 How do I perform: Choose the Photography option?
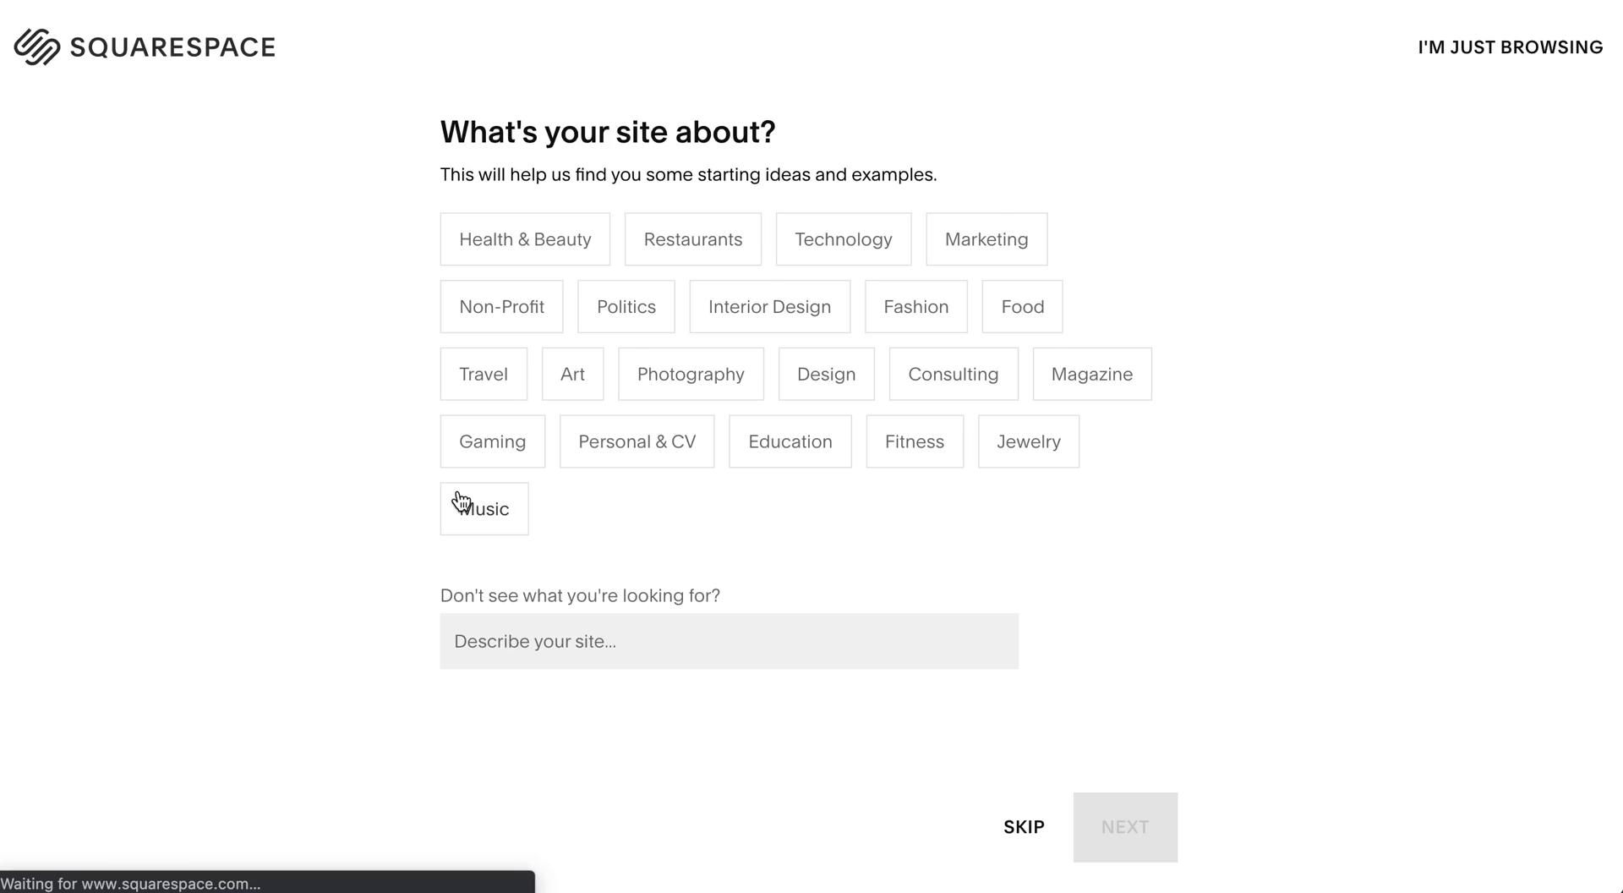click(x=691, y=374)
